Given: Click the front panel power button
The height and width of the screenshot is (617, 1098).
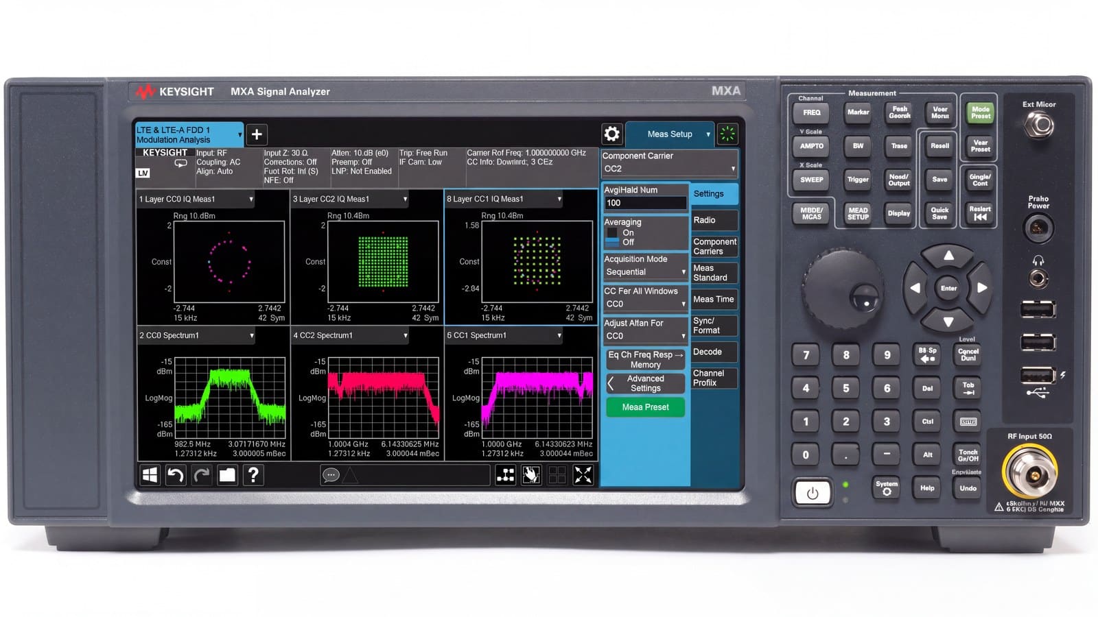Looking at the screenshot, I should (x=813, y=493).
